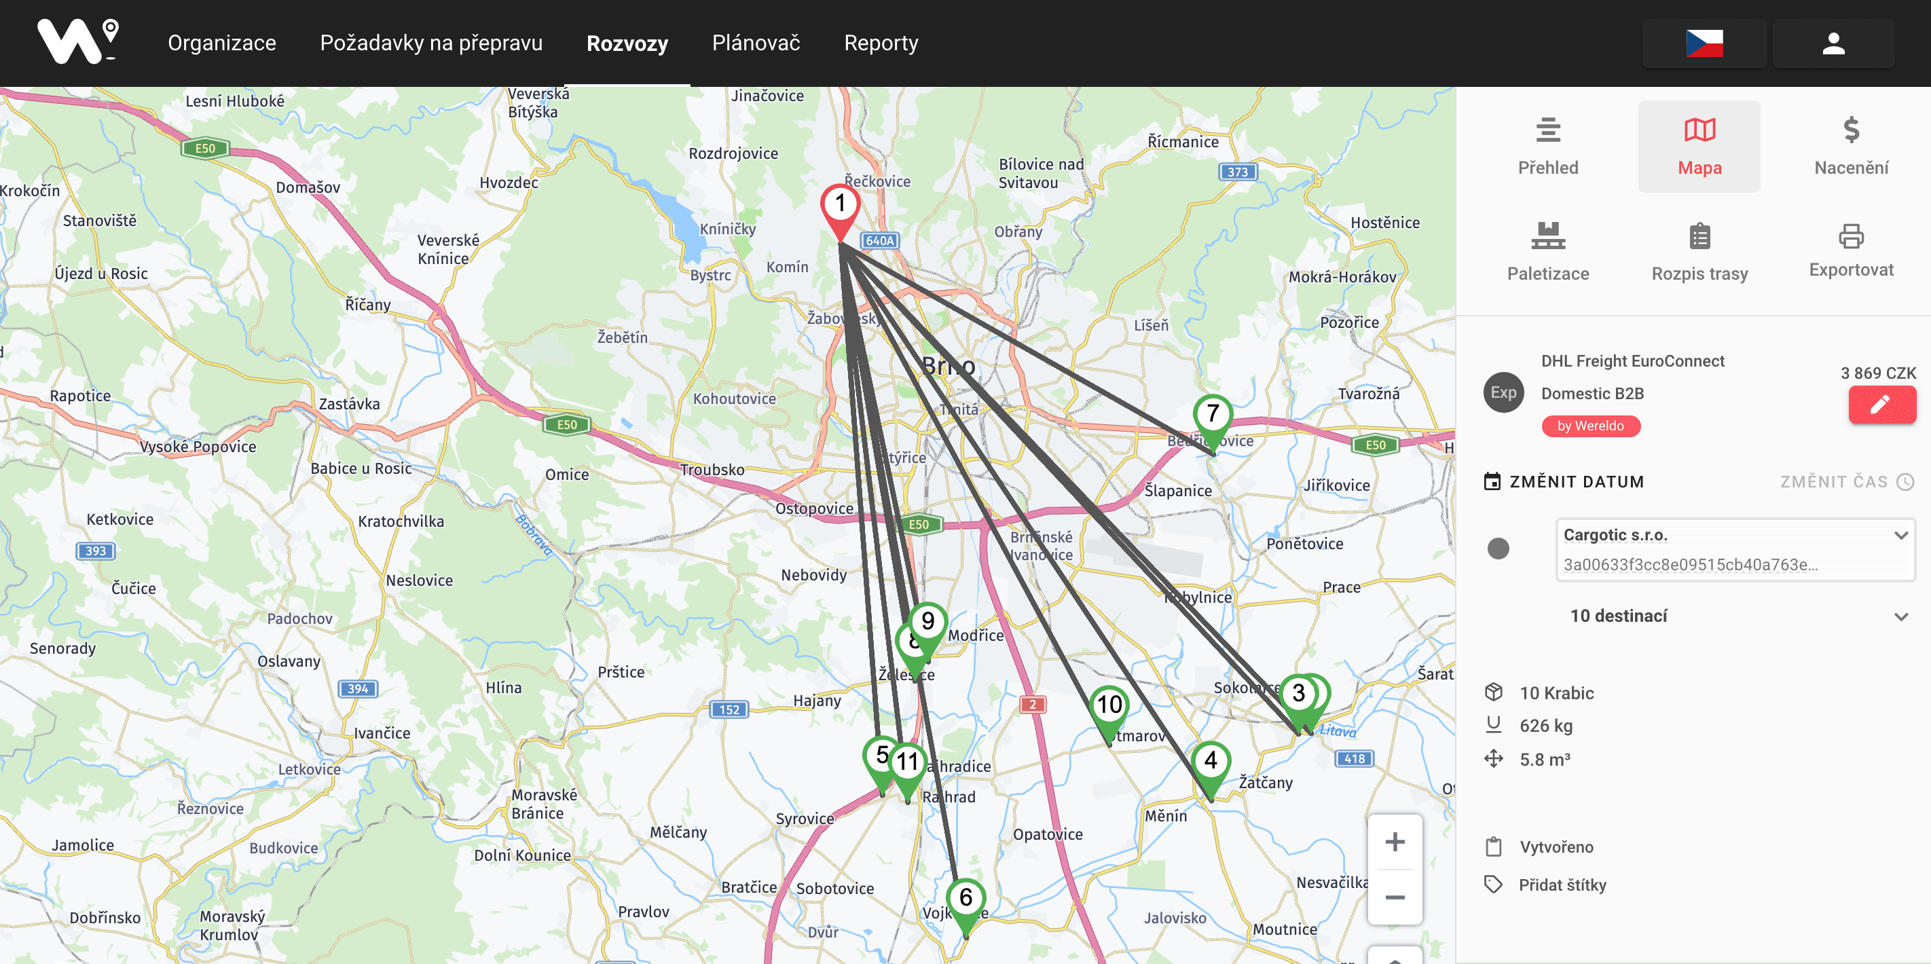Click DHL Freight EuroConnect carrier name
The height and width of the screenshot is (964, 1931).
coord(1633,360)
